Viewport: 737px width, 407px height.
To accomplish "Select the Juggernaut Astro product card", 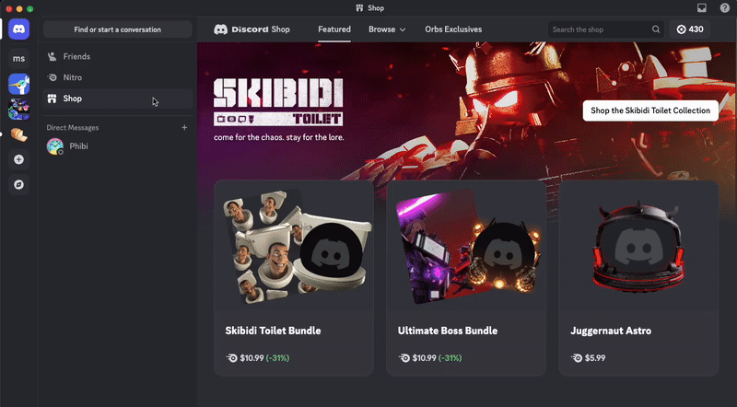I will [x=638, y=278].
